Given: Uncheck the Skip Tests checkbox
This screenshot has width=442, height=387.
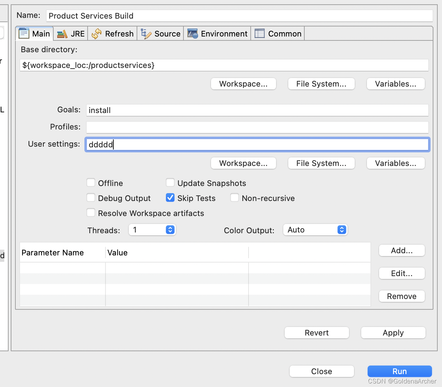Looking at the screenshot, I should (x=171, y=198).
